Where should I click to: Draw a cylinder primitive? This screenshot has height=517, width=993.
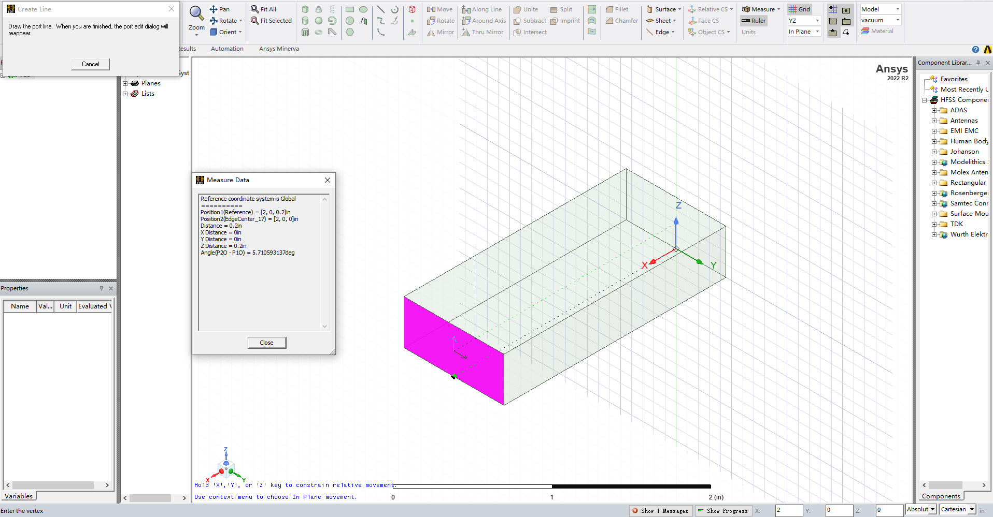click(305, 21)
